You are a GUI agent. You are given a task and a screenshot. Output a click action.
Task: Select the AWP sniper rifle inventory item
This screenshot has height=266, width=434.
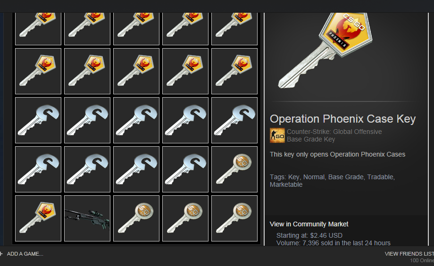pos(87,218)
